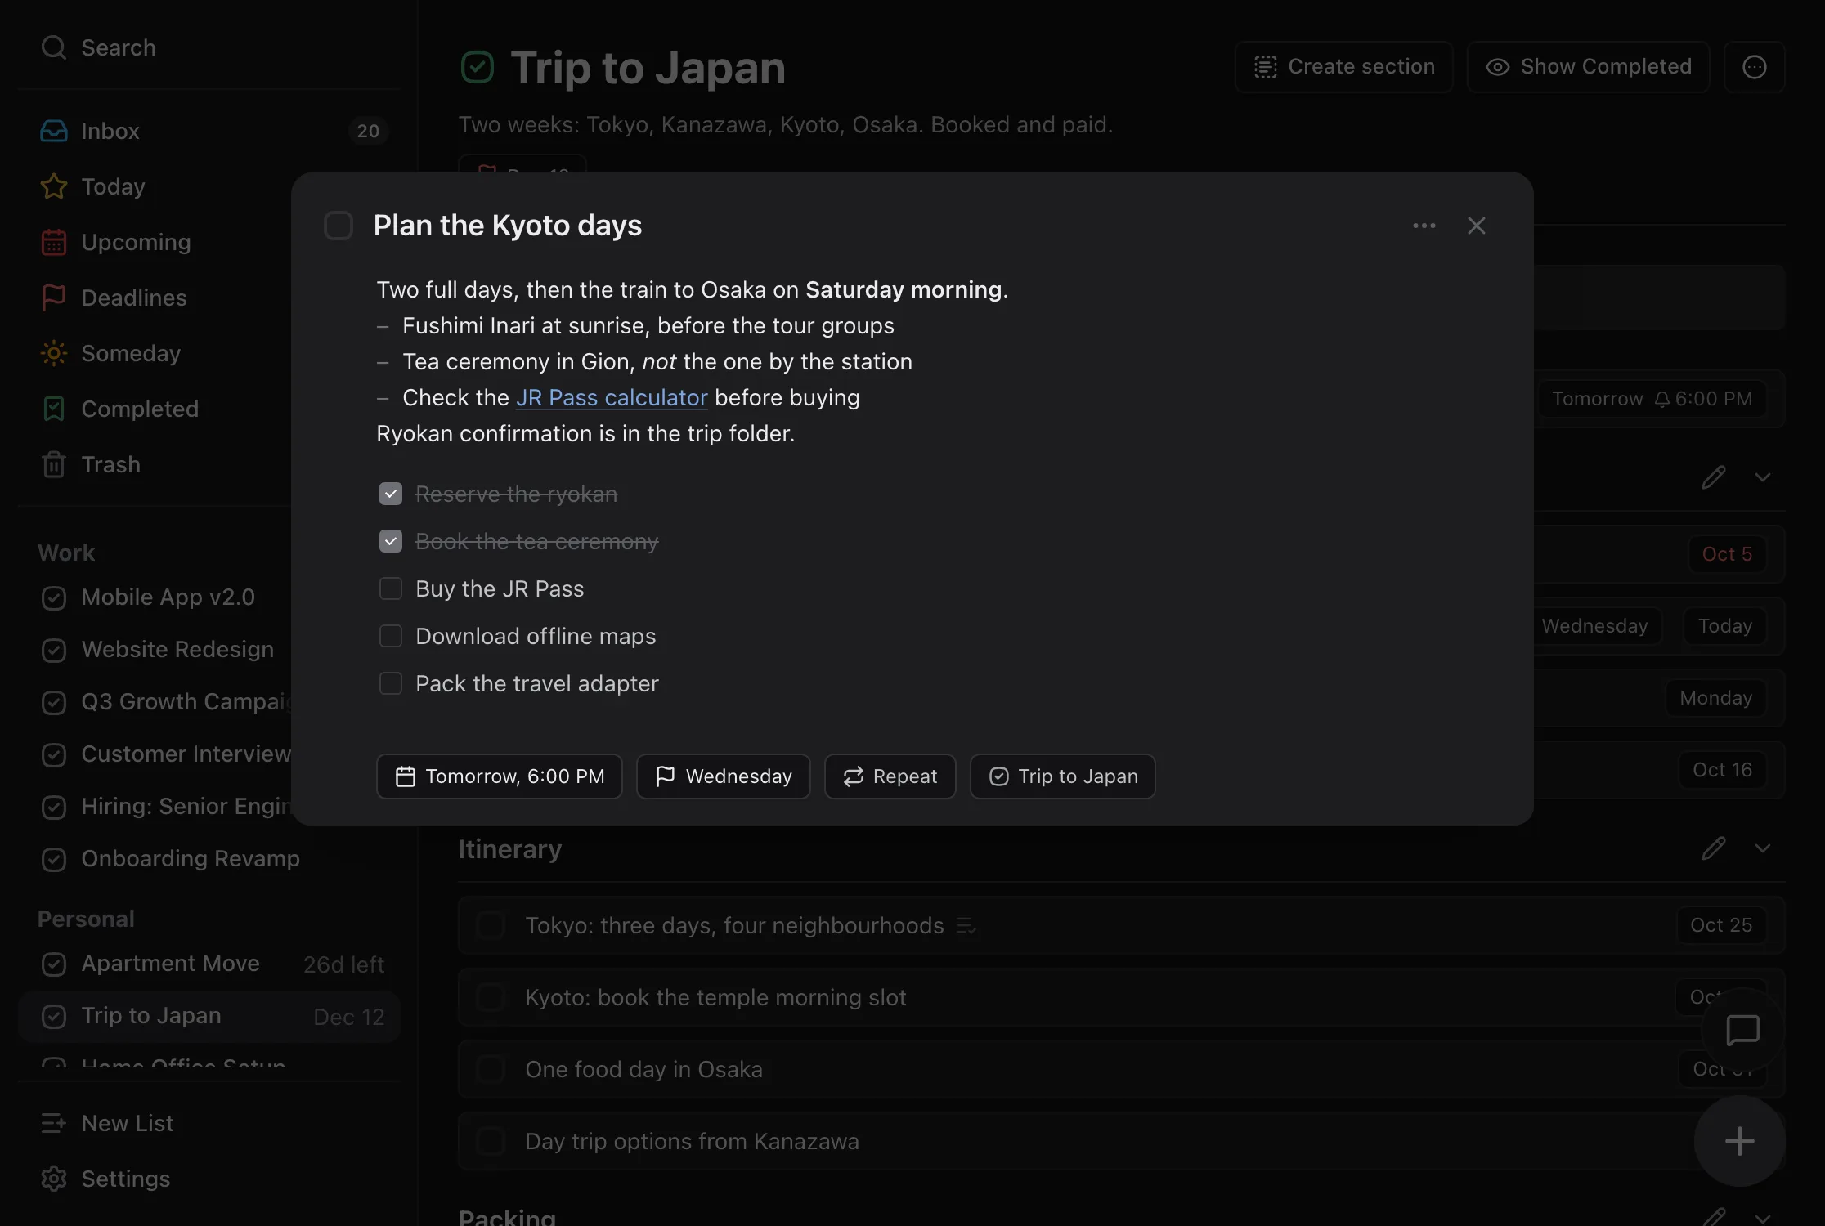Click Trip to Japan list chip in dialog
The width and height of the screenshot is (1825, 1226).
(1063, 776)
